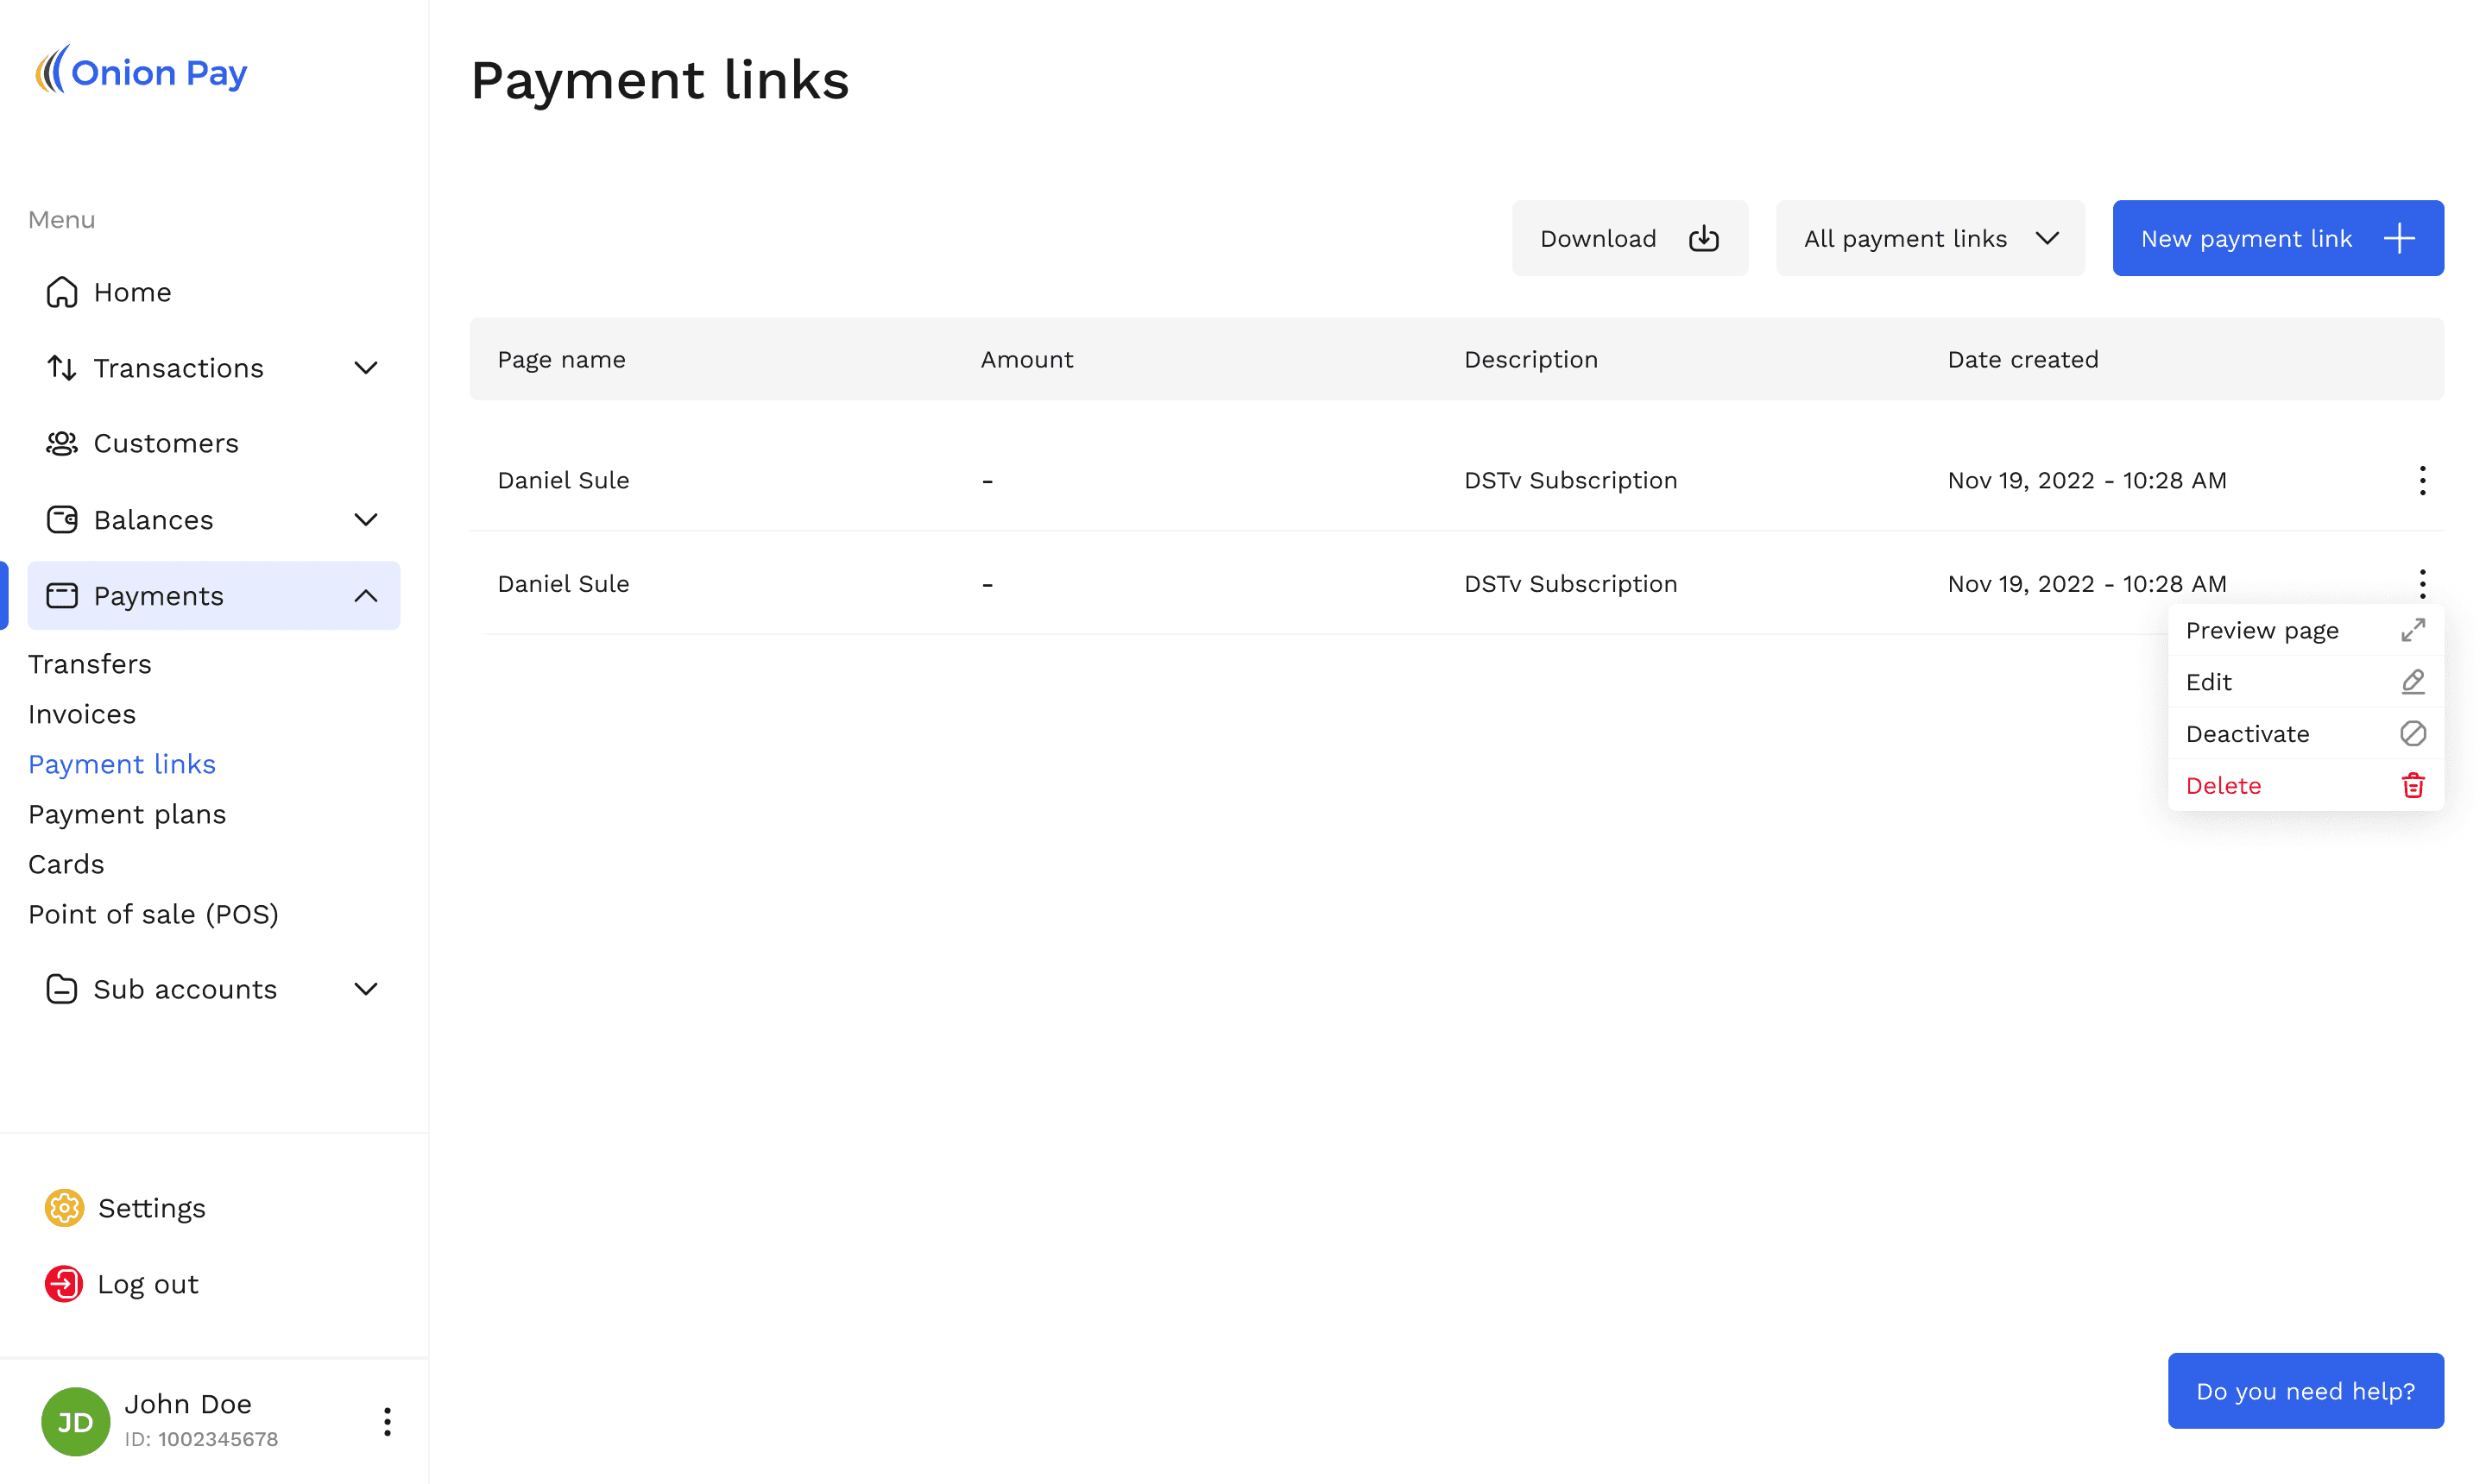
Task: Click the Description column header
Action: pyautogui.click(x=1530, y=359)
